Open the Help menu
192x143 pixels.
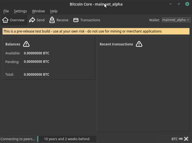point(54,11)
